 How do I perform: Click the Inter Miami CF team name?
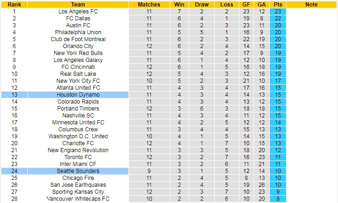pyautogui.click(x=78, y=164)
